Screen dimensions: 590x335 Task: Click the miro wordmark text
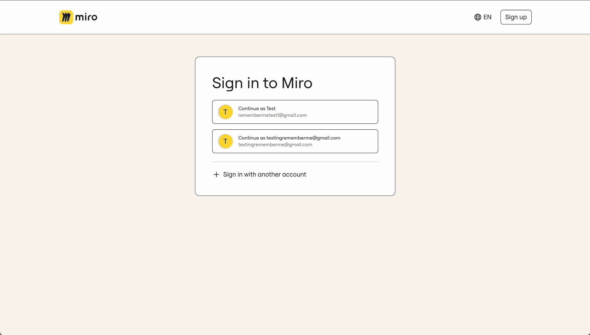[x=86, y=17]
